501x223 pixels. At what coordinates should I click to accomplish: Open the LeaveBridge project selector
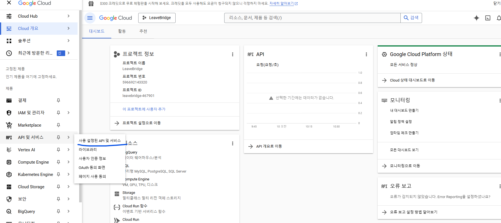pyautogui.click(x=157, y=18)
